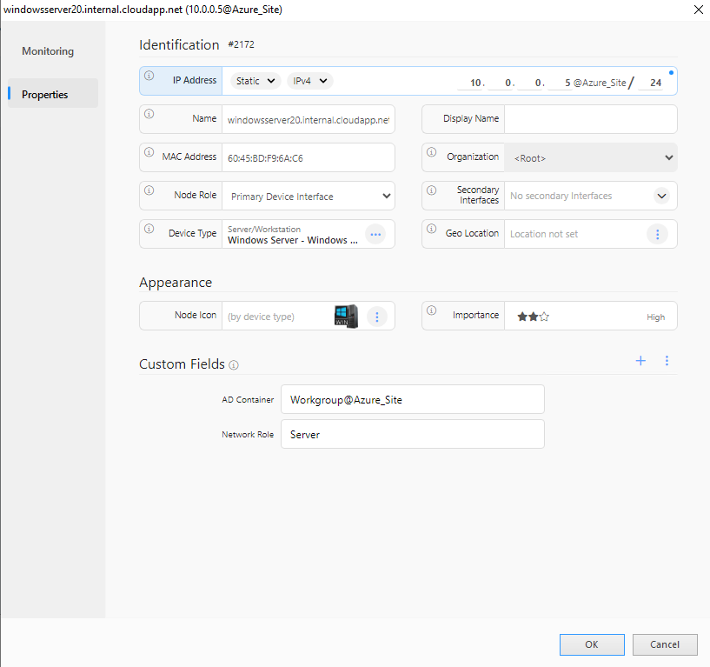Click the Secondary Interfaces info icon
This screenshot has height=667, width=710.
(432, 190)
